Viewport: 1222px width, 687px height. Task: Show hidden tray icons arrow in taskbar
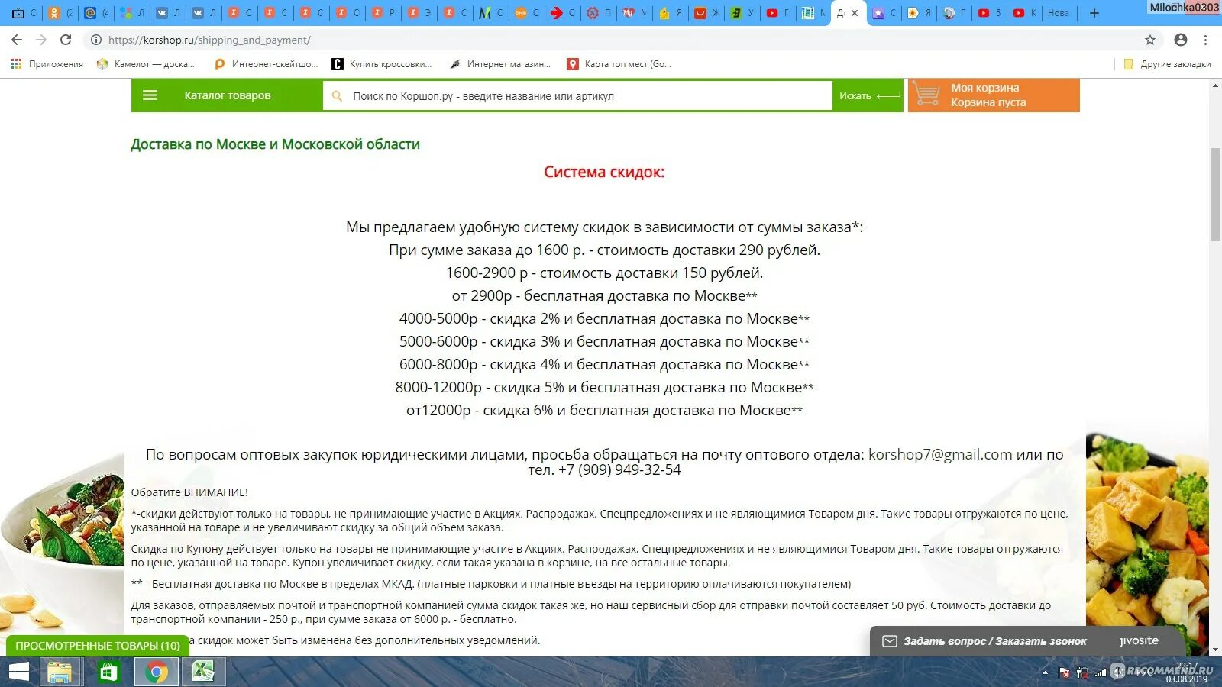1045,672
